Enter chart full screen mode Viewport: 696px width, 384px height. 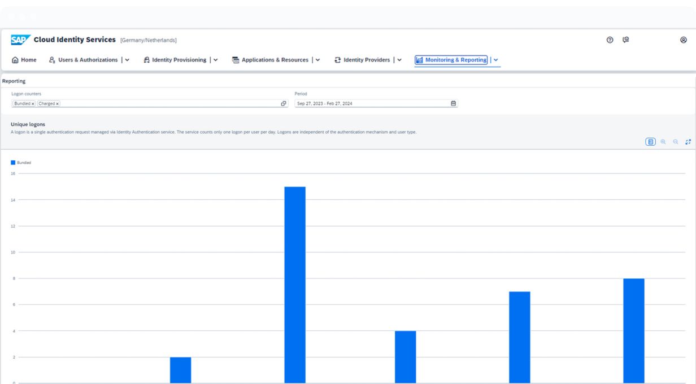tap(688, 142)
